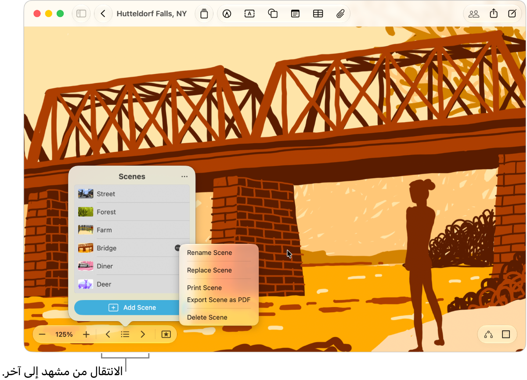Viewport: 527px width, 380px height.
Task: Select Export Scene as PDF
Action: [219, 300]
